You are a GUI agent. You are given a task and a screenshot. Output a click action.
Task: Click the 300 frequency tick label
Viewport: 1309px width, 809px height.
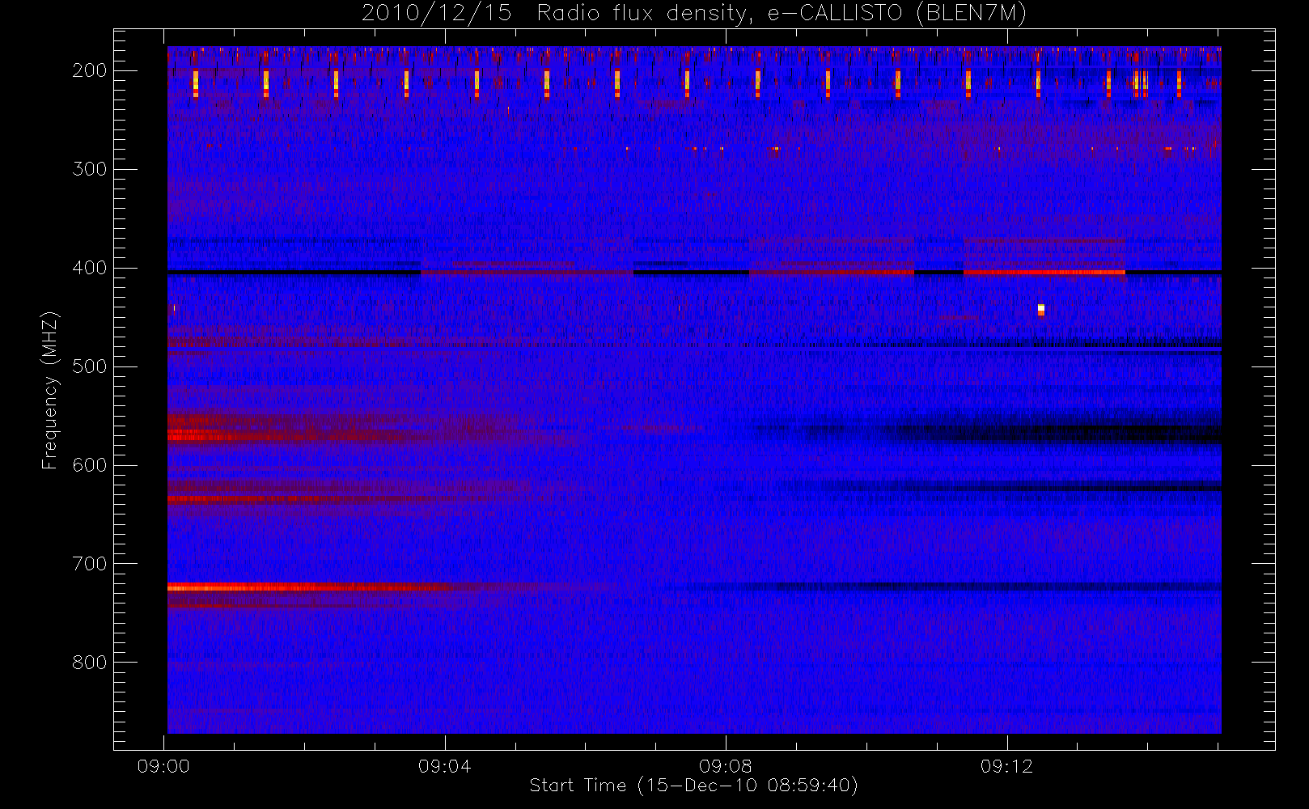click(x=90, y=169)
